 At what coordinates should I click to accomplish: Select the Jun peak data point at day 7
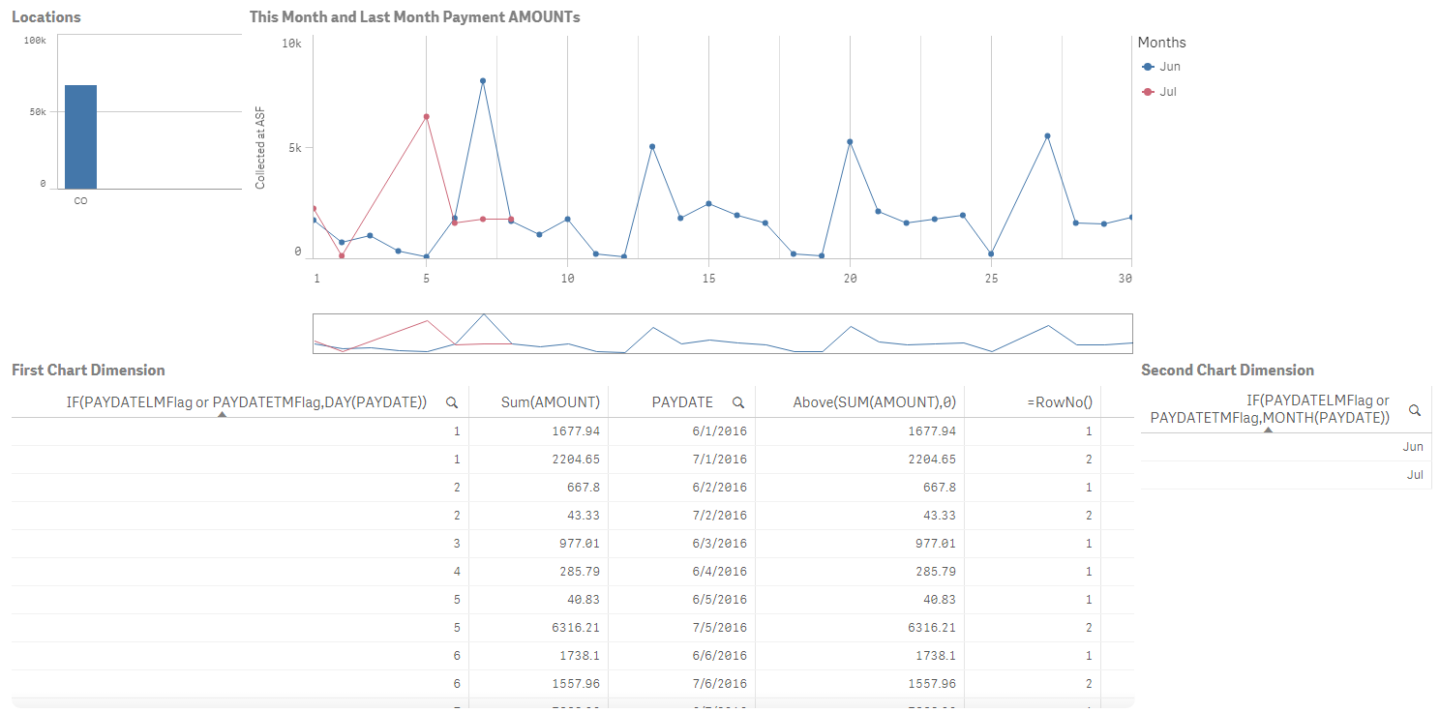(482, 81)
